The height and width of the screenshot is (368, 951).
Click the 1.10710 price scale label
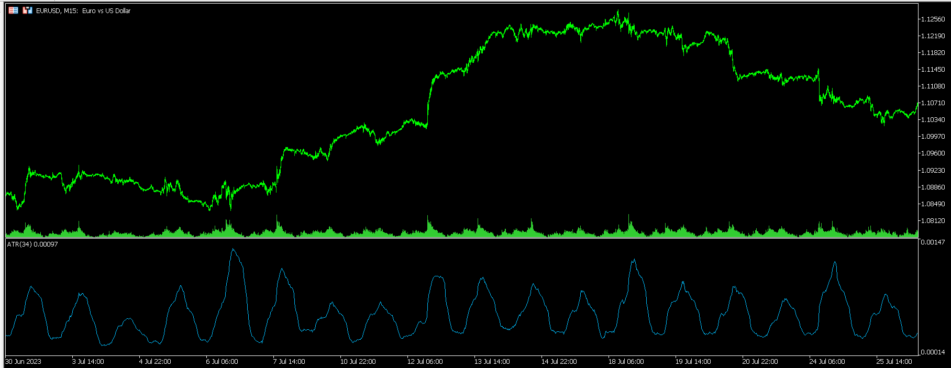tap(933, 103)
